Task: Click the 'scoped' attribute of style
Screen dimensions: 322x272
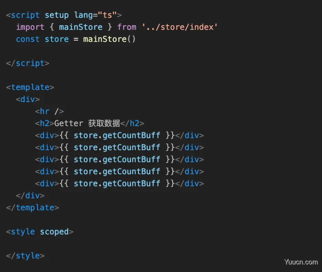Action: click(x=54, y=232)
